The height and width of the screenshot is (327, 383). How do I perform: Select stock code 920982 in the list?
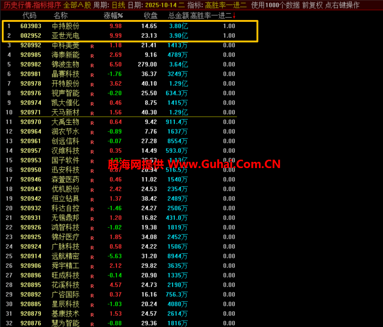tap(31, 64)
